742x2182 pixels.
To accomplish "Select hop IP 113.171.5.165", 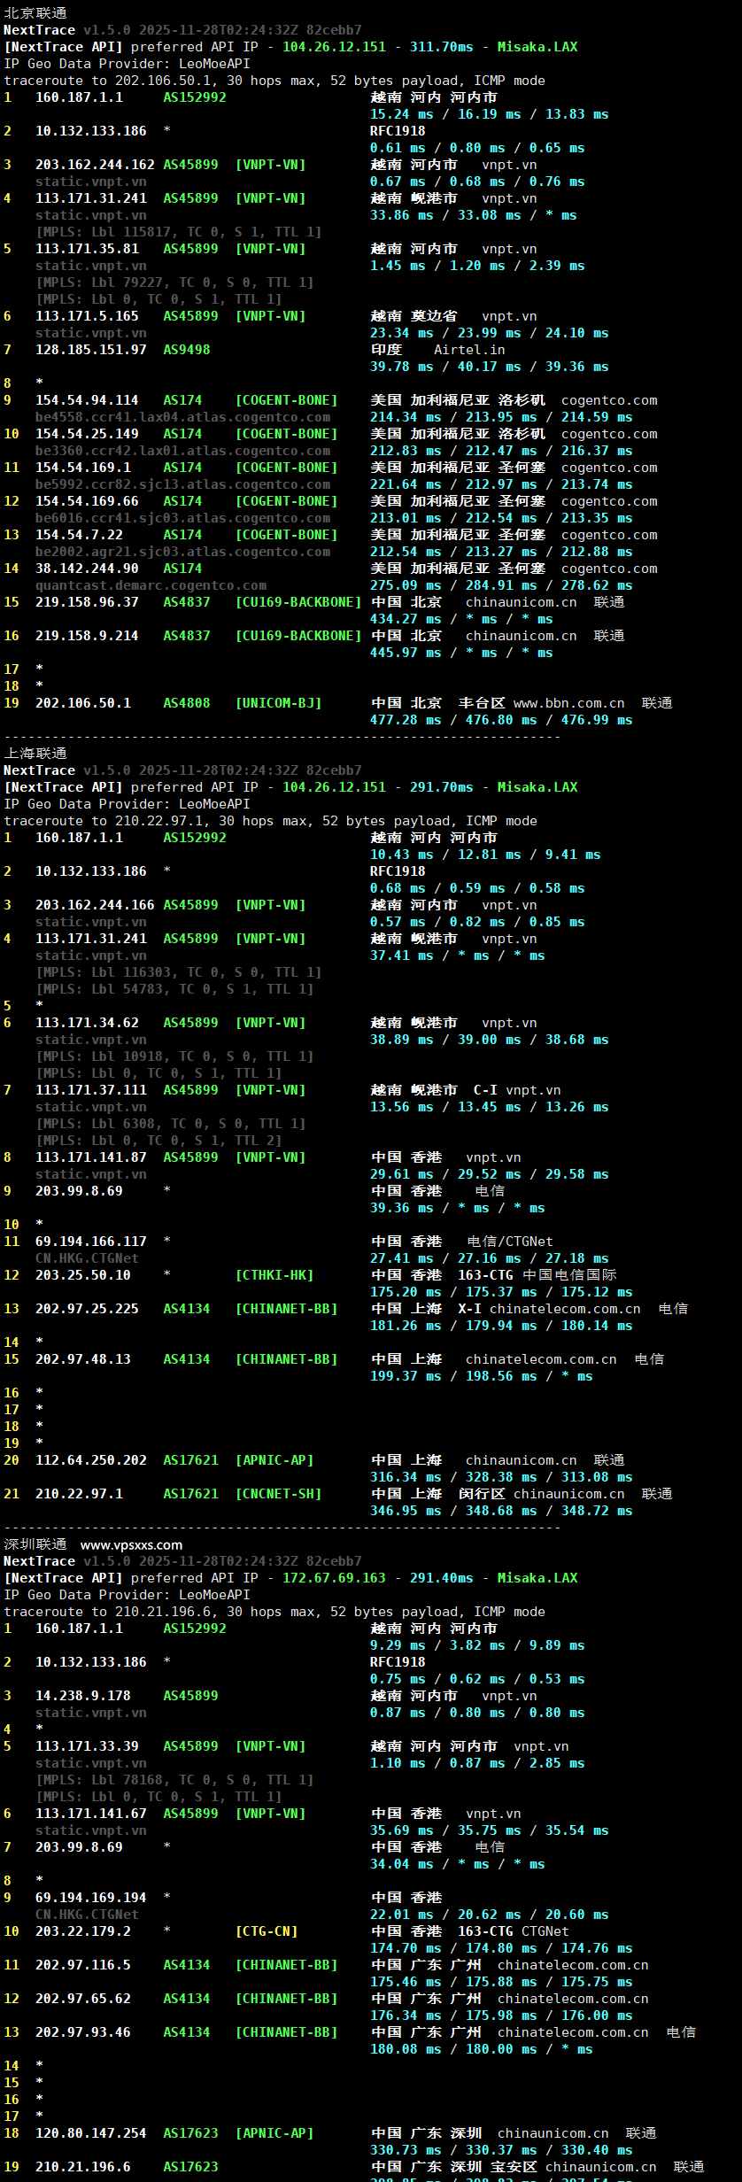I will coord(87,316).
